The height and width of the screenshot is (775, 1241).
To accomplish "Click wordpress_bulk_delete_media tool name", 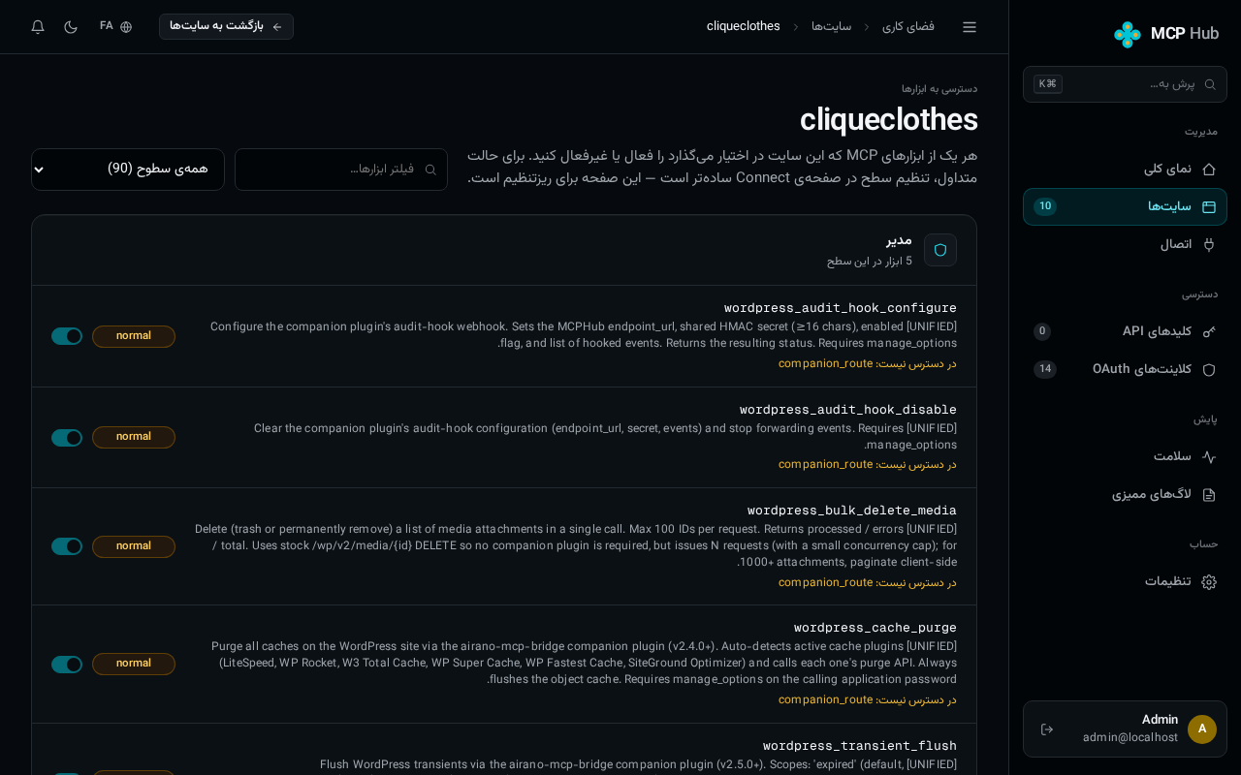I will pos(852,511).
